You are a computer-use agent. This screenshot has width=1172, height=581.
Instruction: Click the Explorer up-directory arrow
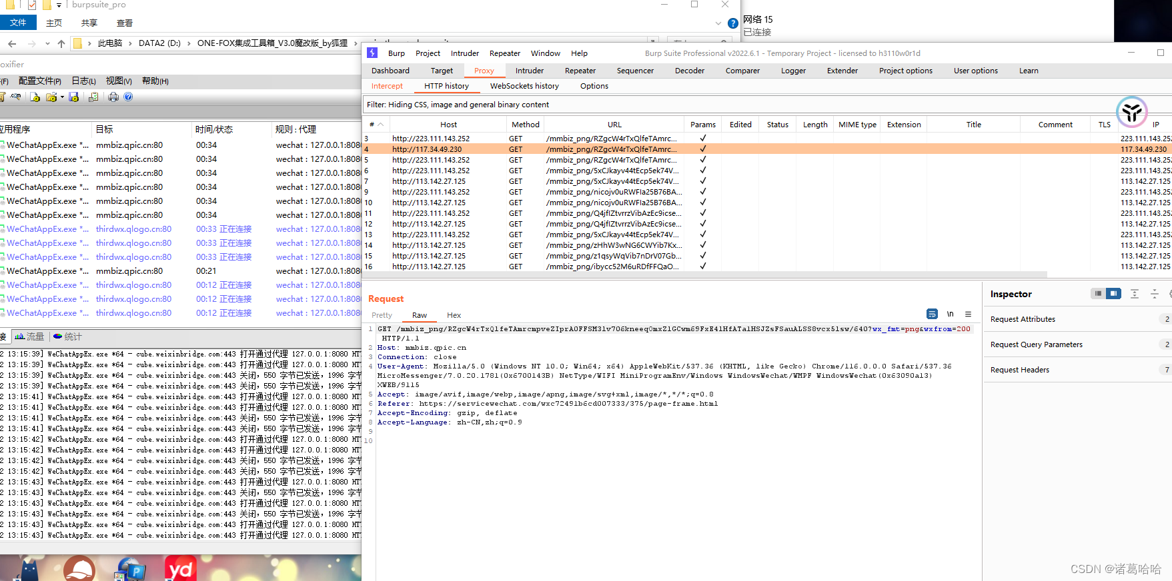pyautogui.click(x=61, y=43)
